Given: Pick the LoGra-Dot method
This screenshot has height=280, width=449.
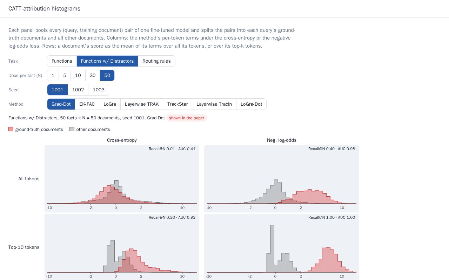Looking at the screenshot, I should pyautogui.click(x=251, y=104).
